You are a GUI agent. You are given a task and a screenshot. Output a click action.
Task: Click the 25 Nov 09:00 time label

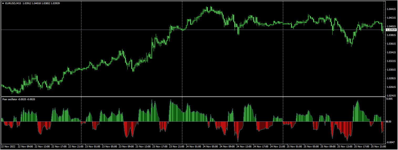click(x=328, y=147)
